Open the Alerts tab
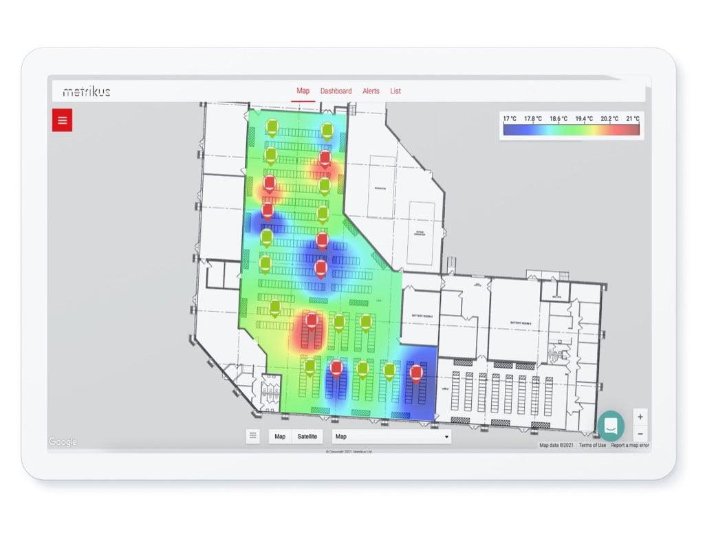This screenshot has width=716, height=537. click(371, 91)
